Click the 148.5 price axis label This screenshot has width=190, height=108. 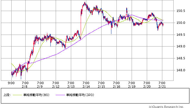[181, 58]
